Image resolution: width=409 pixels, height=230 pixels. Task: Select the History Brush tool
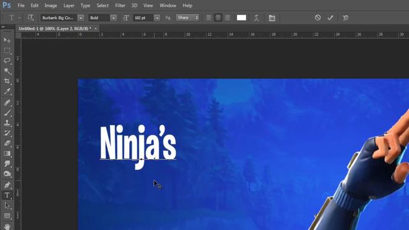(7, 133)
